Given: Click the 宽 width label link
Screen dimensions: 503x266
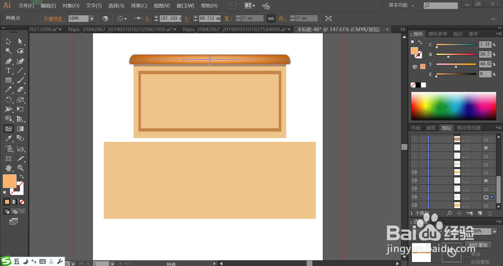Looking at the screenshot, I should [x=227, y=19].
